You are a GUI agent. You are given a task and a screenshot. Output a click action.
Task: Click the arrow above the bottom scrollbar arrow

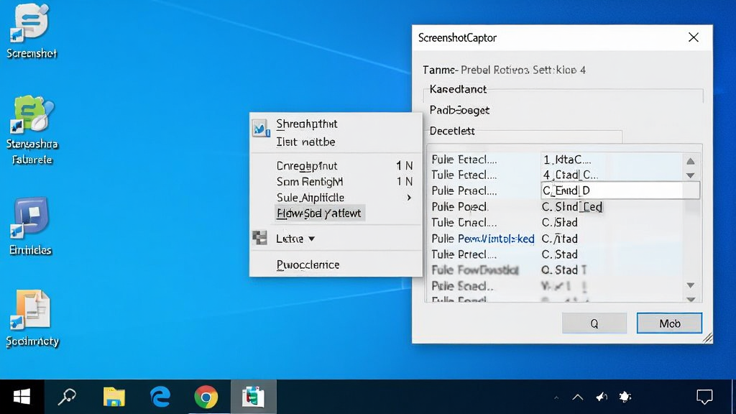click(691, 285)
